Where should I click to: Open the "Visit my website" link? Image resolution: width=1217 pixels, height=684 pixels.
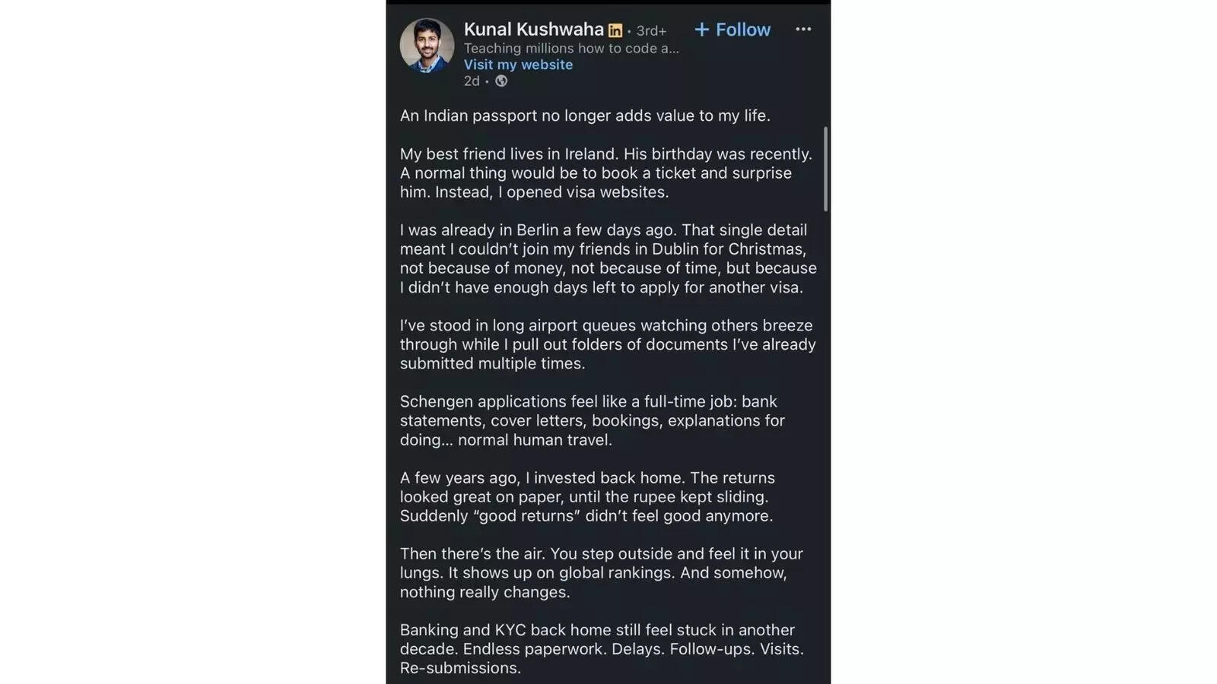pyautogui.click(x=518, y=65)
